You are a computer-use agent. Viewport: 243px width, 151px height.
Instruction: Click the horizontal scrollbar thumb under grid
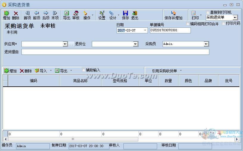72,139
